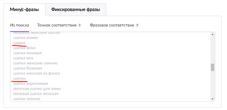Open the Фразовое соответствие sub-tab
Screen dimensions: 227x110
112,25
